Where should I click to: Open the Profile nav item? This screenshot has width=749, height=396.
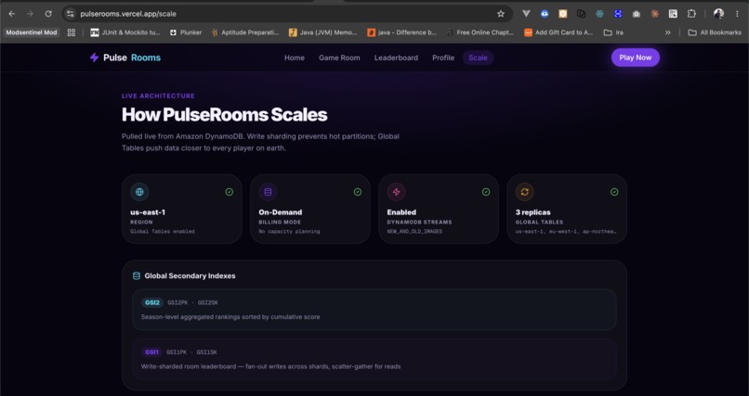[443, 57]
